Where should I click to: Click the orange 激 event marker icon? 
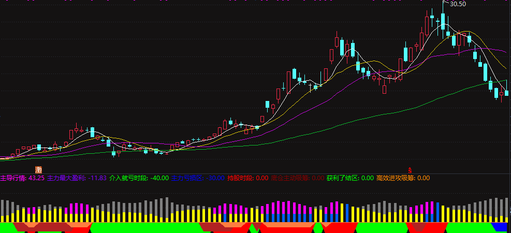click(x=39, y=169)
